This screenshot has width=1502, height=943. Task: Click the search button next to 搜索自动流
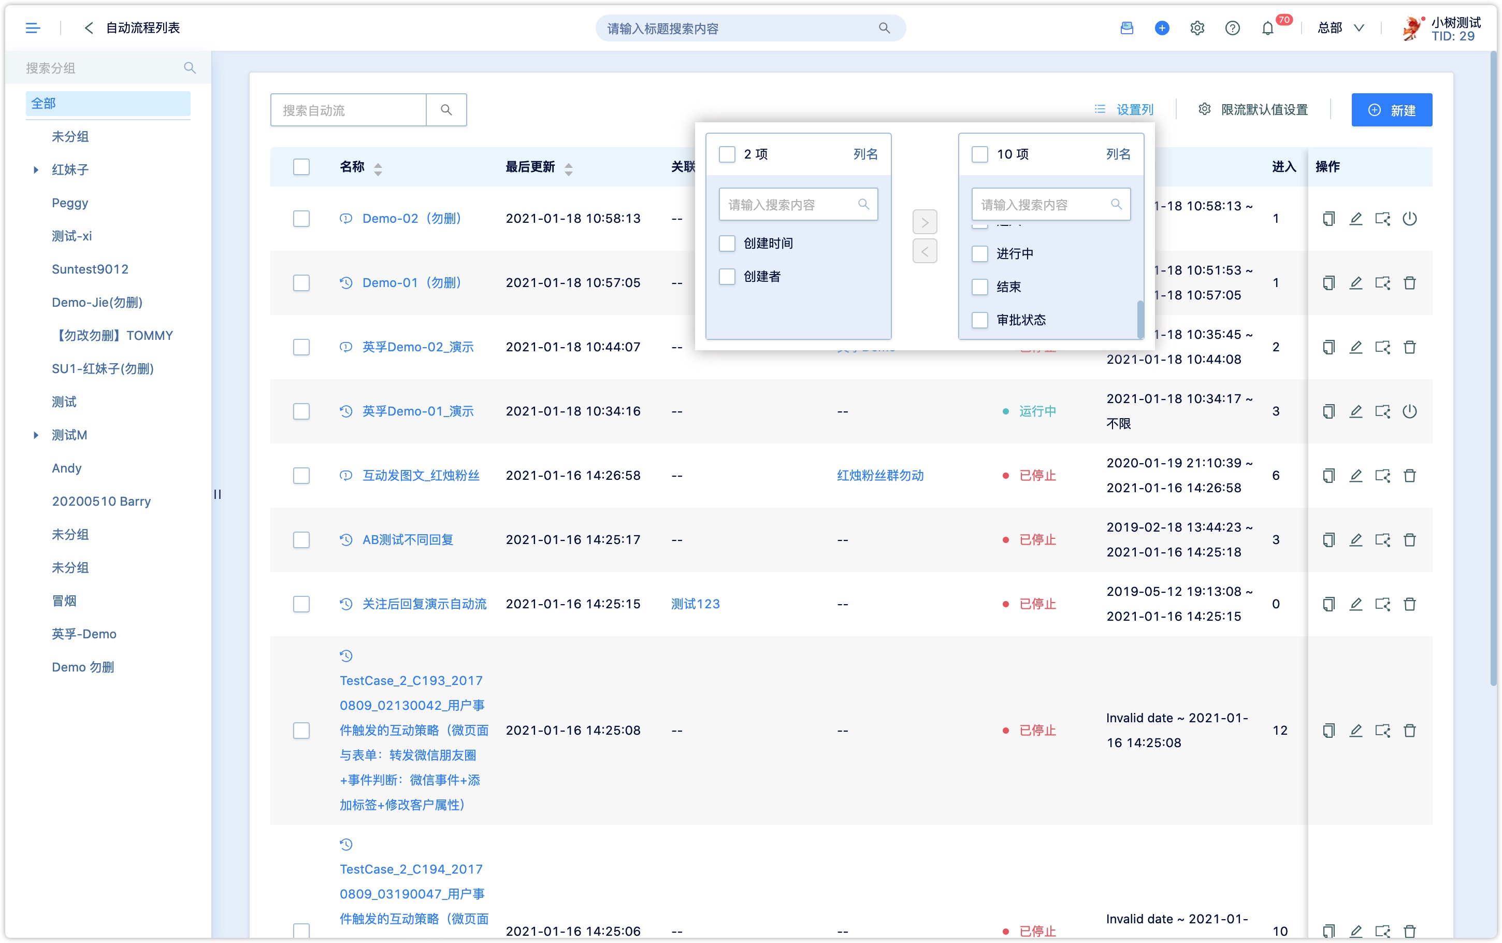pos(446,110)
